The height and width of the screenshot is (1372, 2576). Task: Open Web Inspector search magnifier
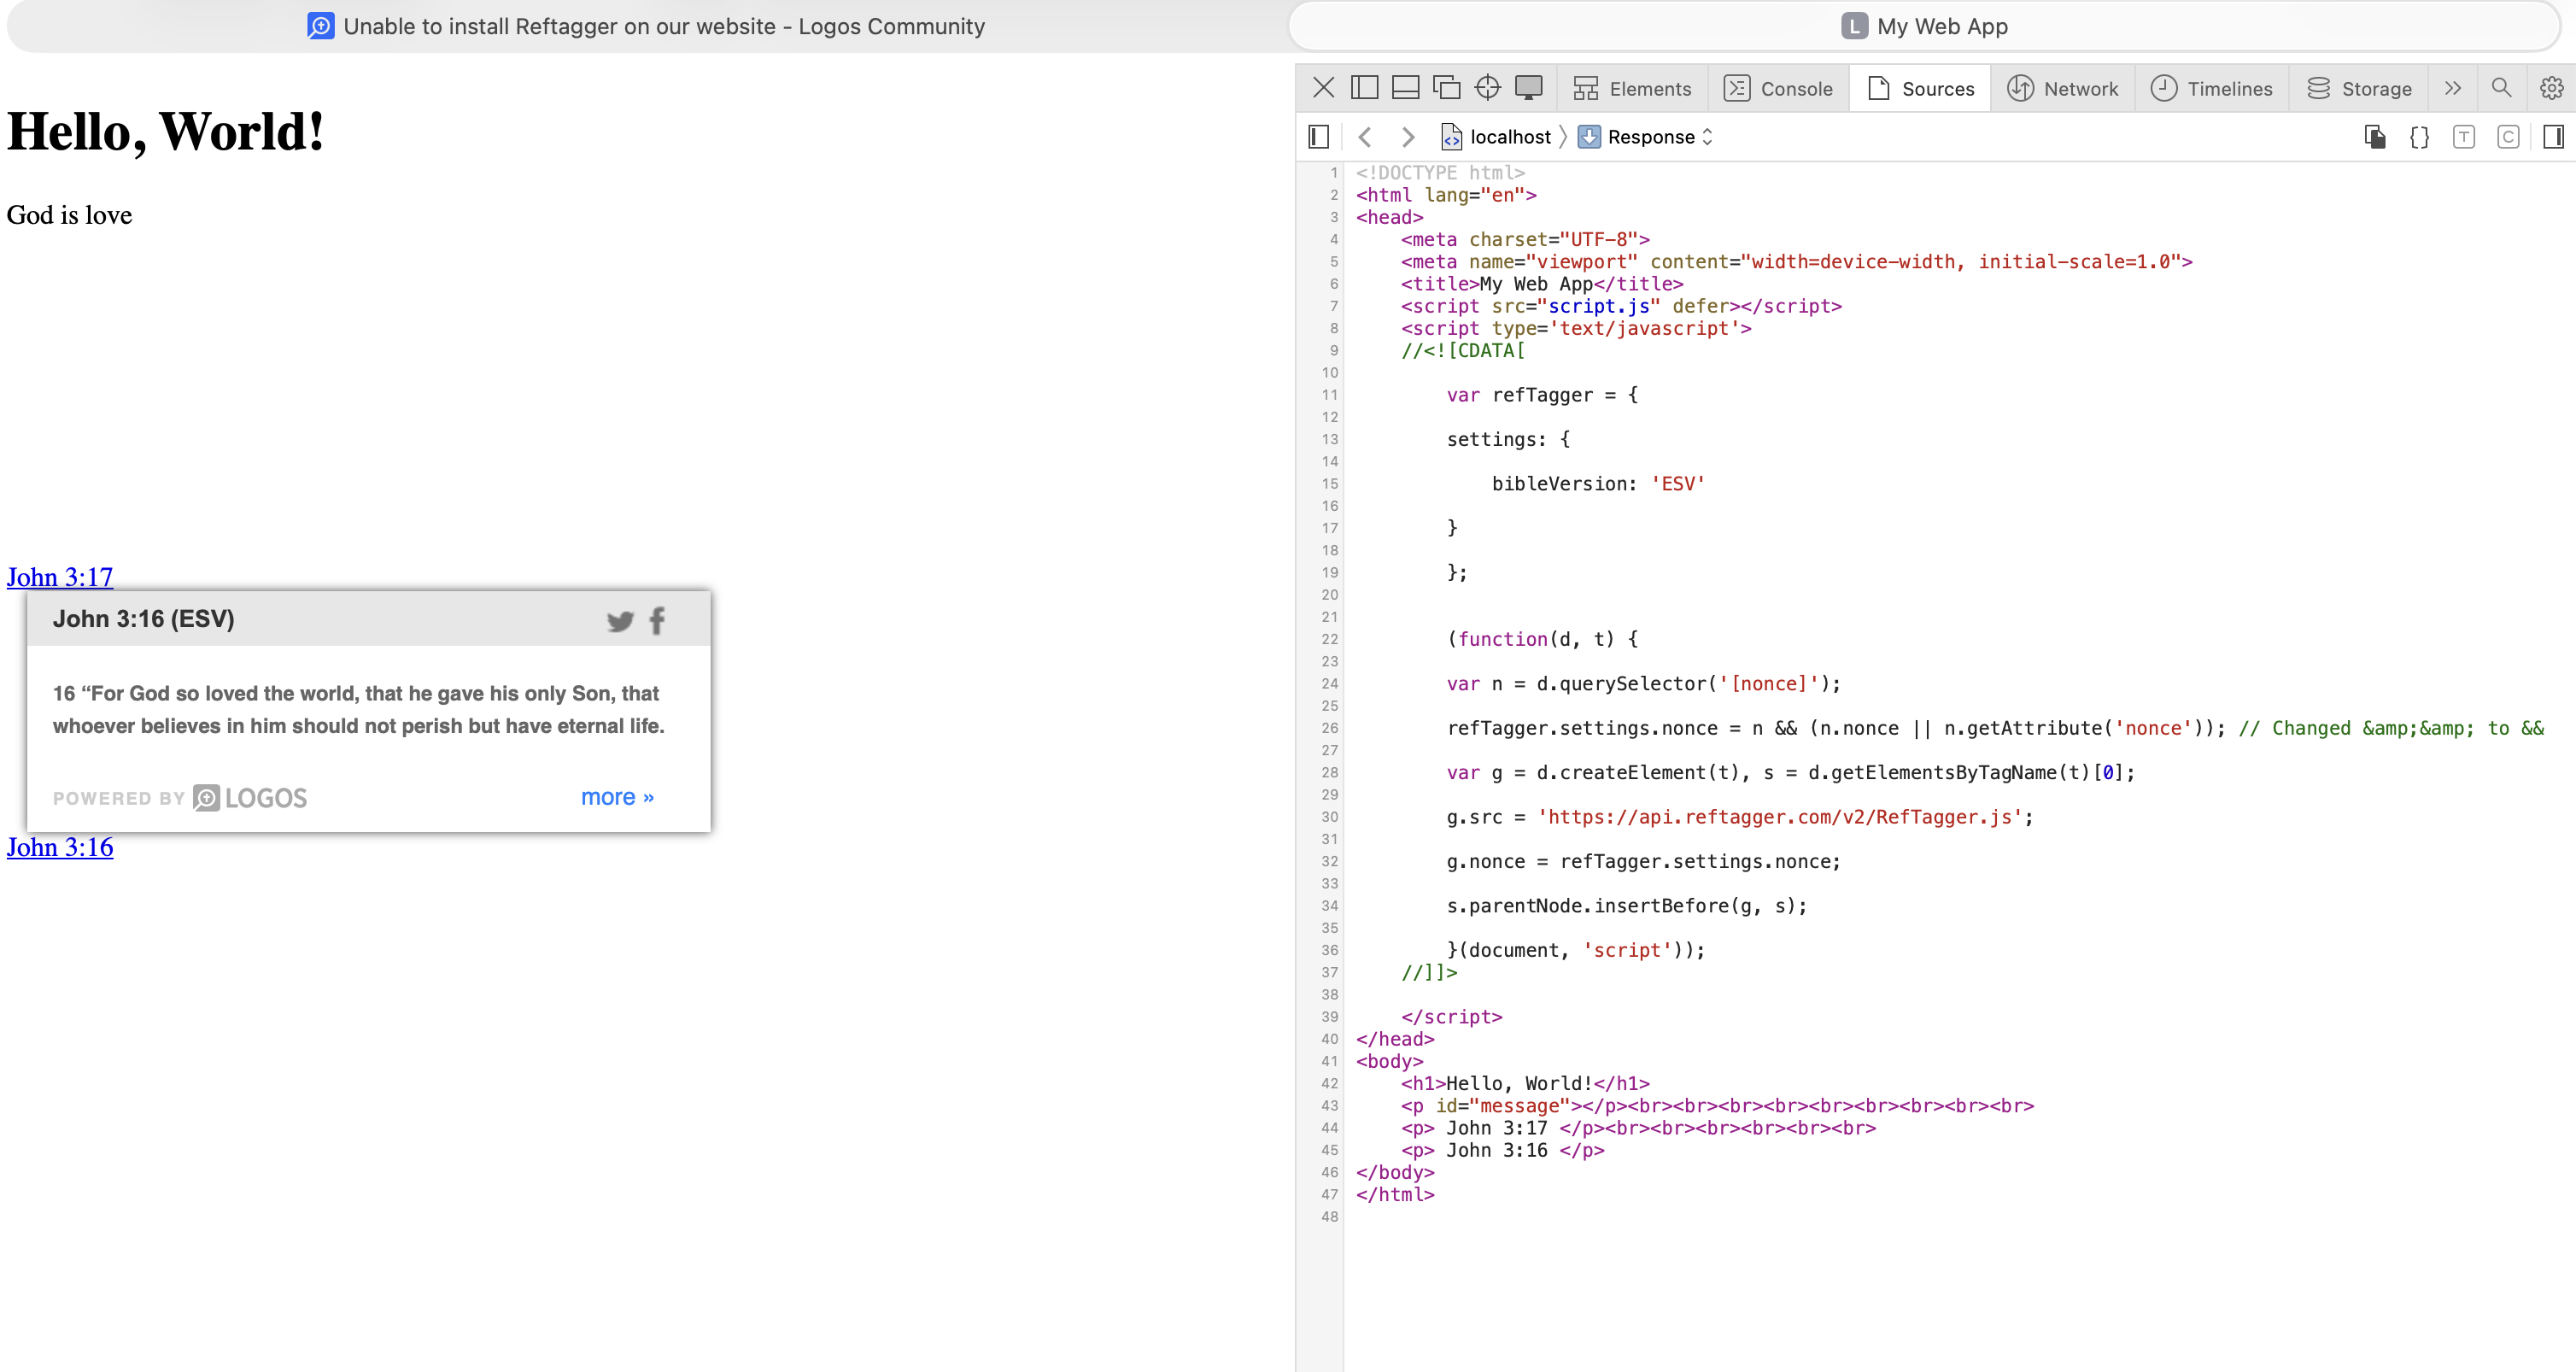(2501, 88)
